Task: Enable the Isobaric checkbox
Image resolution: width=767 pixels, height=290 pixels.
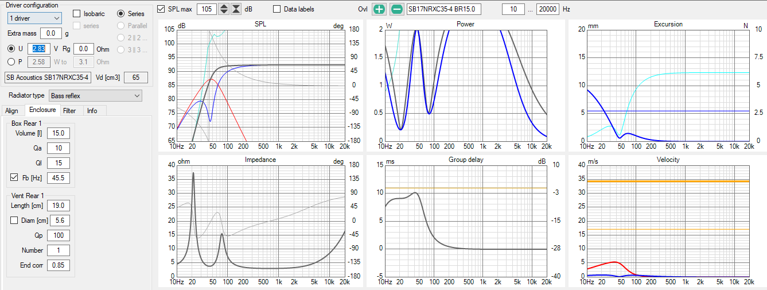Action: [77, 14]
